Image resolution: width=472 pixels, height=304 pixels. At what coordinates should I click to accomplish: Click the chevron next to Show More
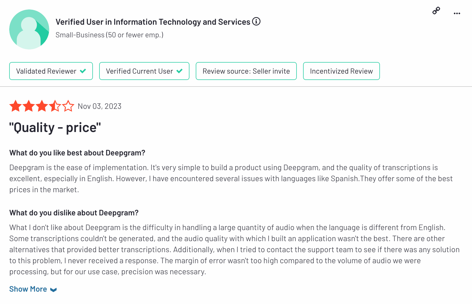point(53,290)
